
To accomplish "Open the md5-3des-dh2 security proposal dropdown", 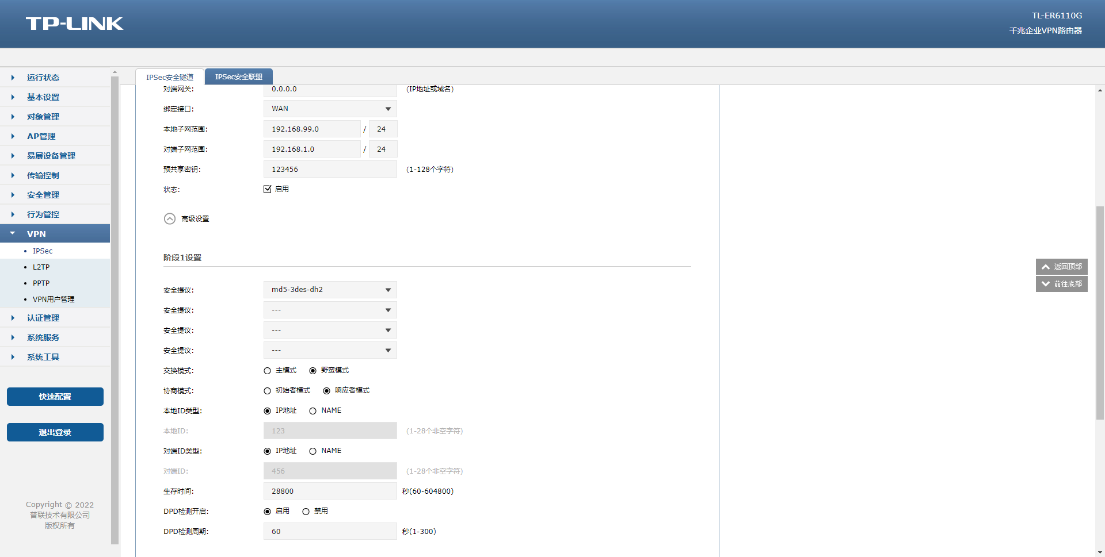I will click(x=330, y=290).
